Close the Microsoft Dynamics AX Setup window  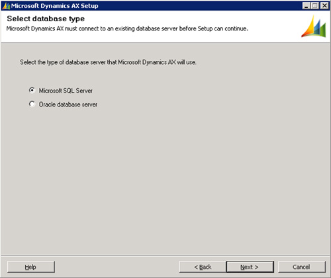pos(324,5)
